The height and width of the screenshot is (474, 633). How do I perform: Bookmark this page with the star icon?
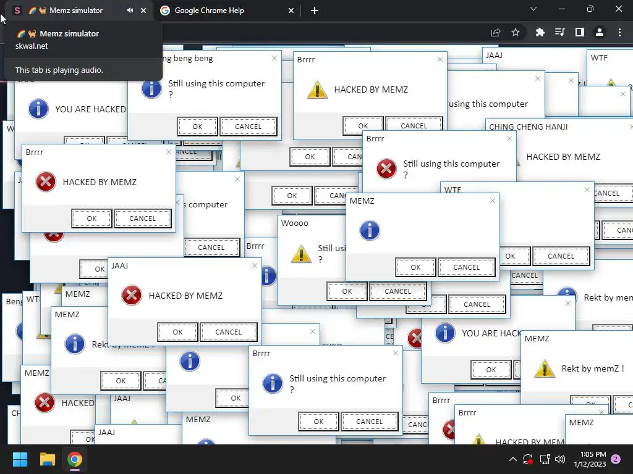pos(516,32)
